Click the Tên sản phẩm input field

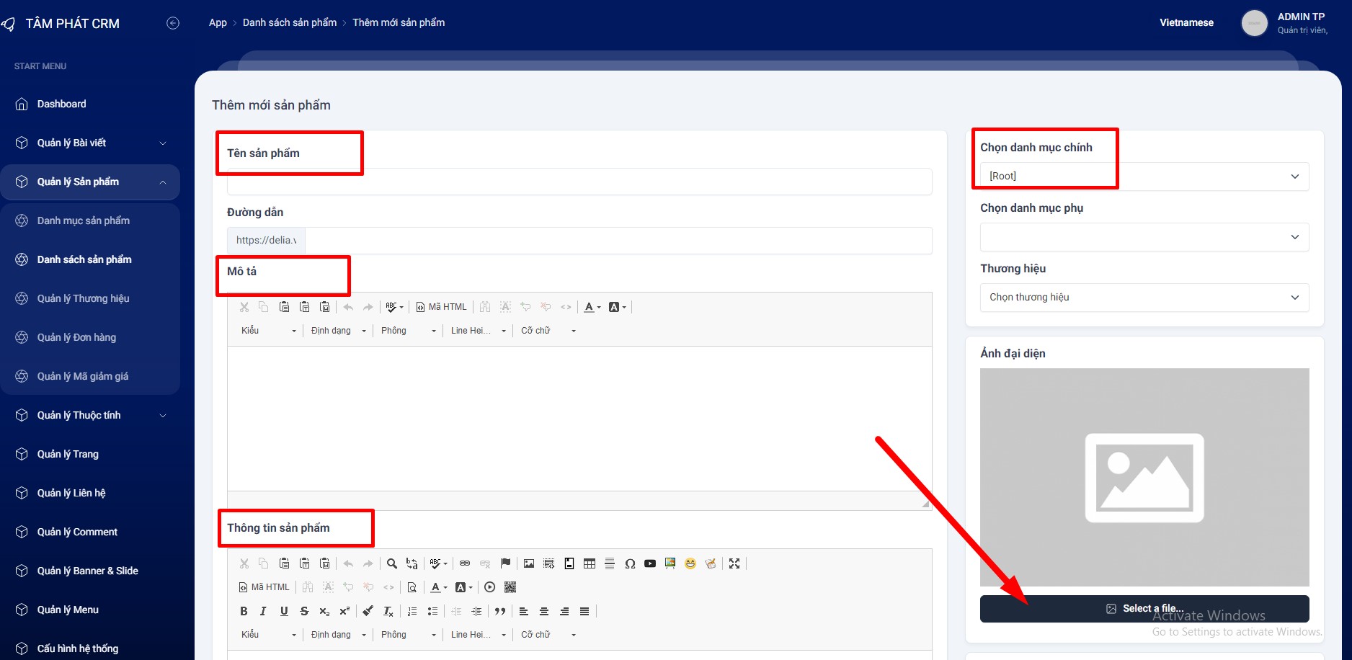tap(579, 182)
